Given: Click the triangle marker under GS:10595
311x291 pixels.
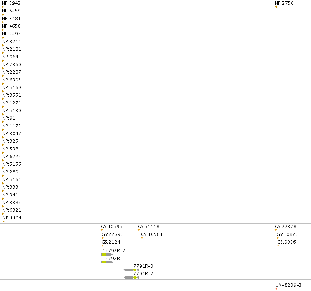Looking at the screenshot, I should (x=102, y=230).
